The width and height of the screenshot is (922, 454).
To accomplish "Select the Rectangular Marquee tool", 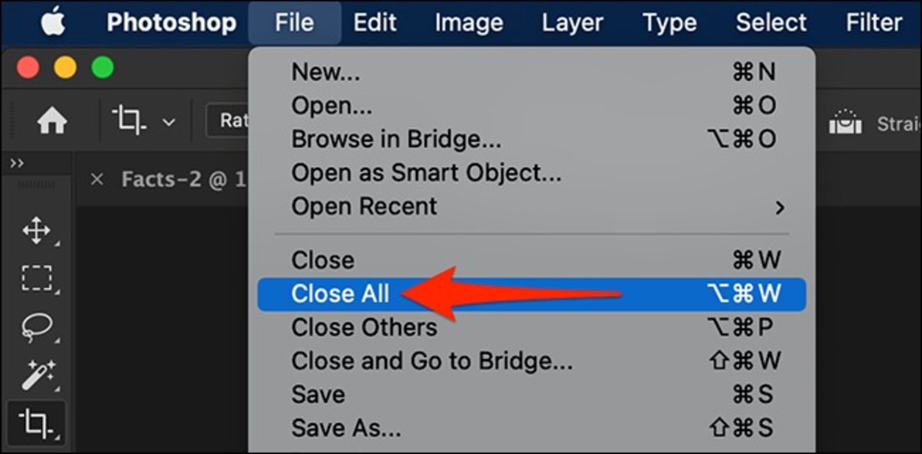I will [36, 278].
